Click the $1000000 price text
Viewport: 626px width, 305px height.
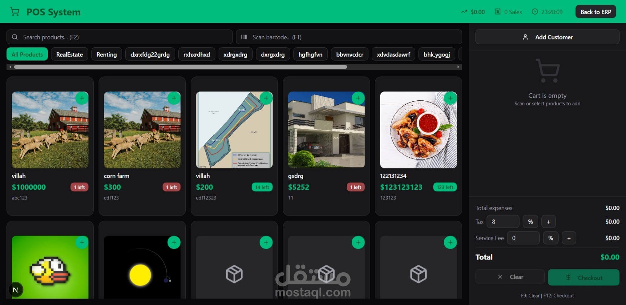(29, 187)
